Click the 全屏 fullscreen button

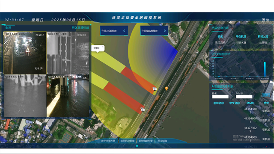click(8, 27)
